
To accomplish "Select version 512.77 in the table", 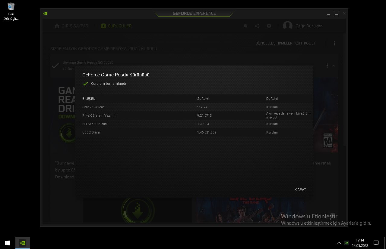I will pos(202,107).
